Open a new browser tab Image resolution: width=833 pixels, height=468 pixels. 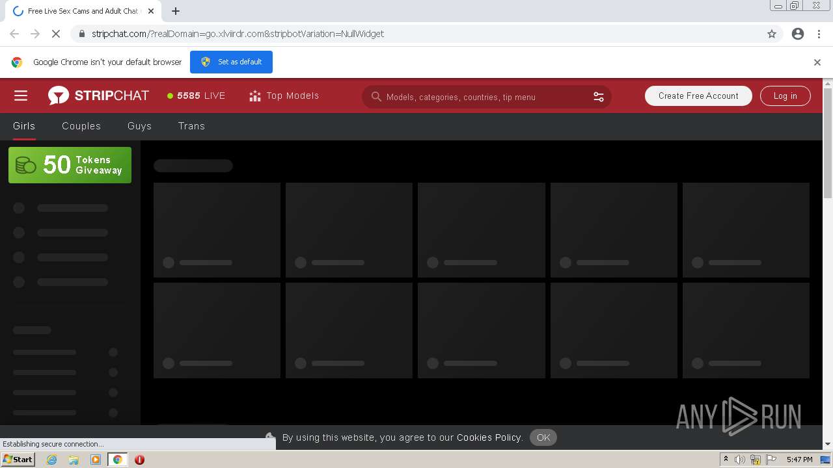click(176, 11)
